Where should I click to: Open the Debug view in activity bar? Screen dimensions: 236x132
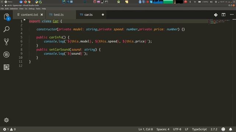pyautogui.click(x=6, y=55)
